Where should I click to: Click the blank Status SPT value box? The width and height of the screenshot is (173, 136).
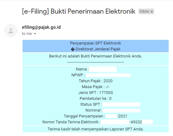click(121, 104)
